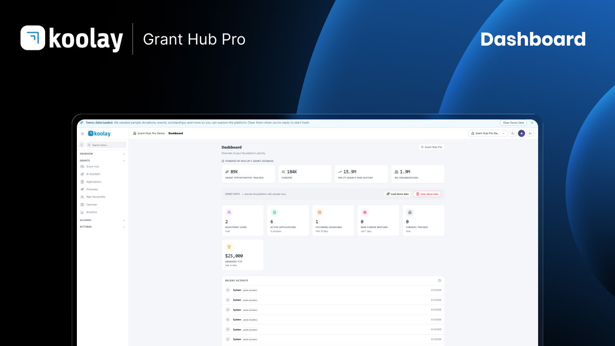Screen dimensions: 615x346
Task: Open the purple user avatar menu
Action: point(521,133)
